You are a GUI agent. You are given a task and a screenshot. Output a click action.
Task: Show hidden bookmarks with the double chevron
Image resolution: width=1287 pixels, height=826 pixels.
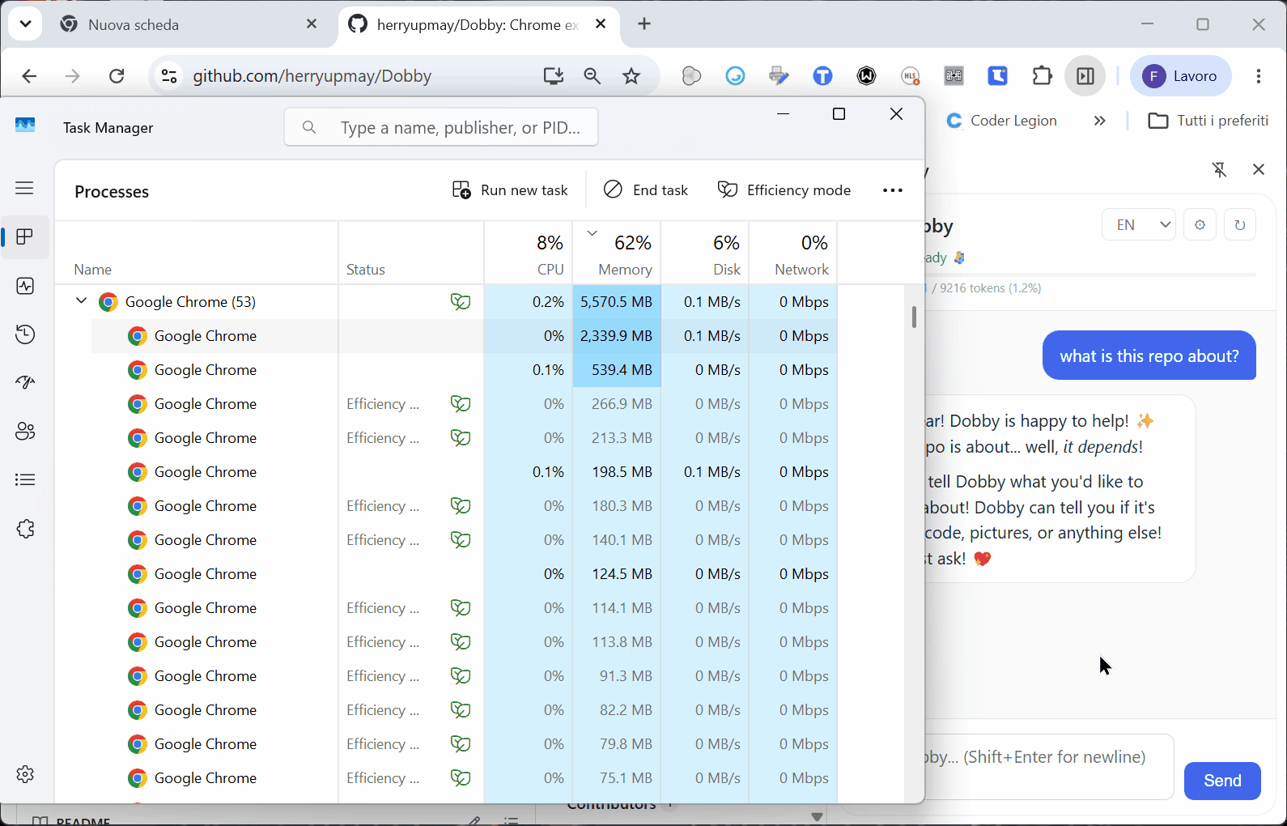click(x=1099, y=121)
